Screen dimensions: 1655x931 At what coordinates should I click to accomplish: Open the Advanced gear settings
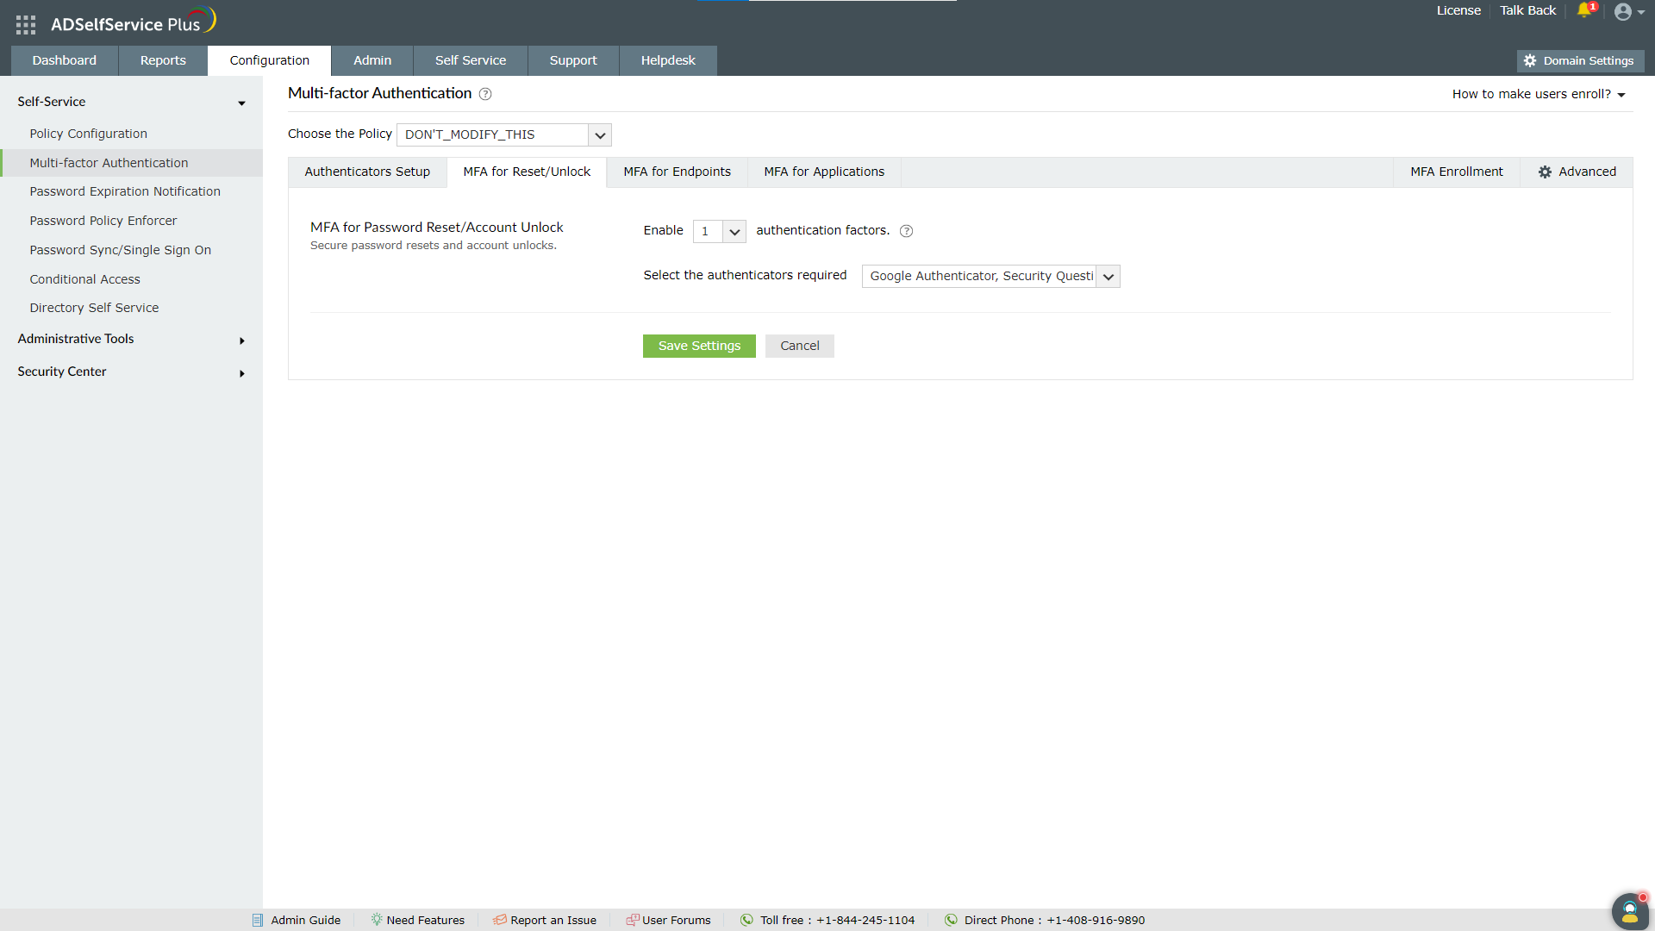pyautogui.click(x=1577, y=172)
